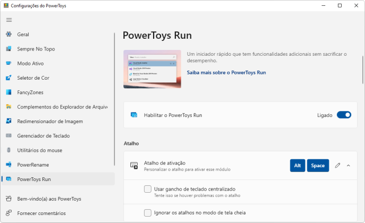Click 'Tente isso se houver problemas com o atalho'
This screenshot has width=365, height=223.
[197, 195]
